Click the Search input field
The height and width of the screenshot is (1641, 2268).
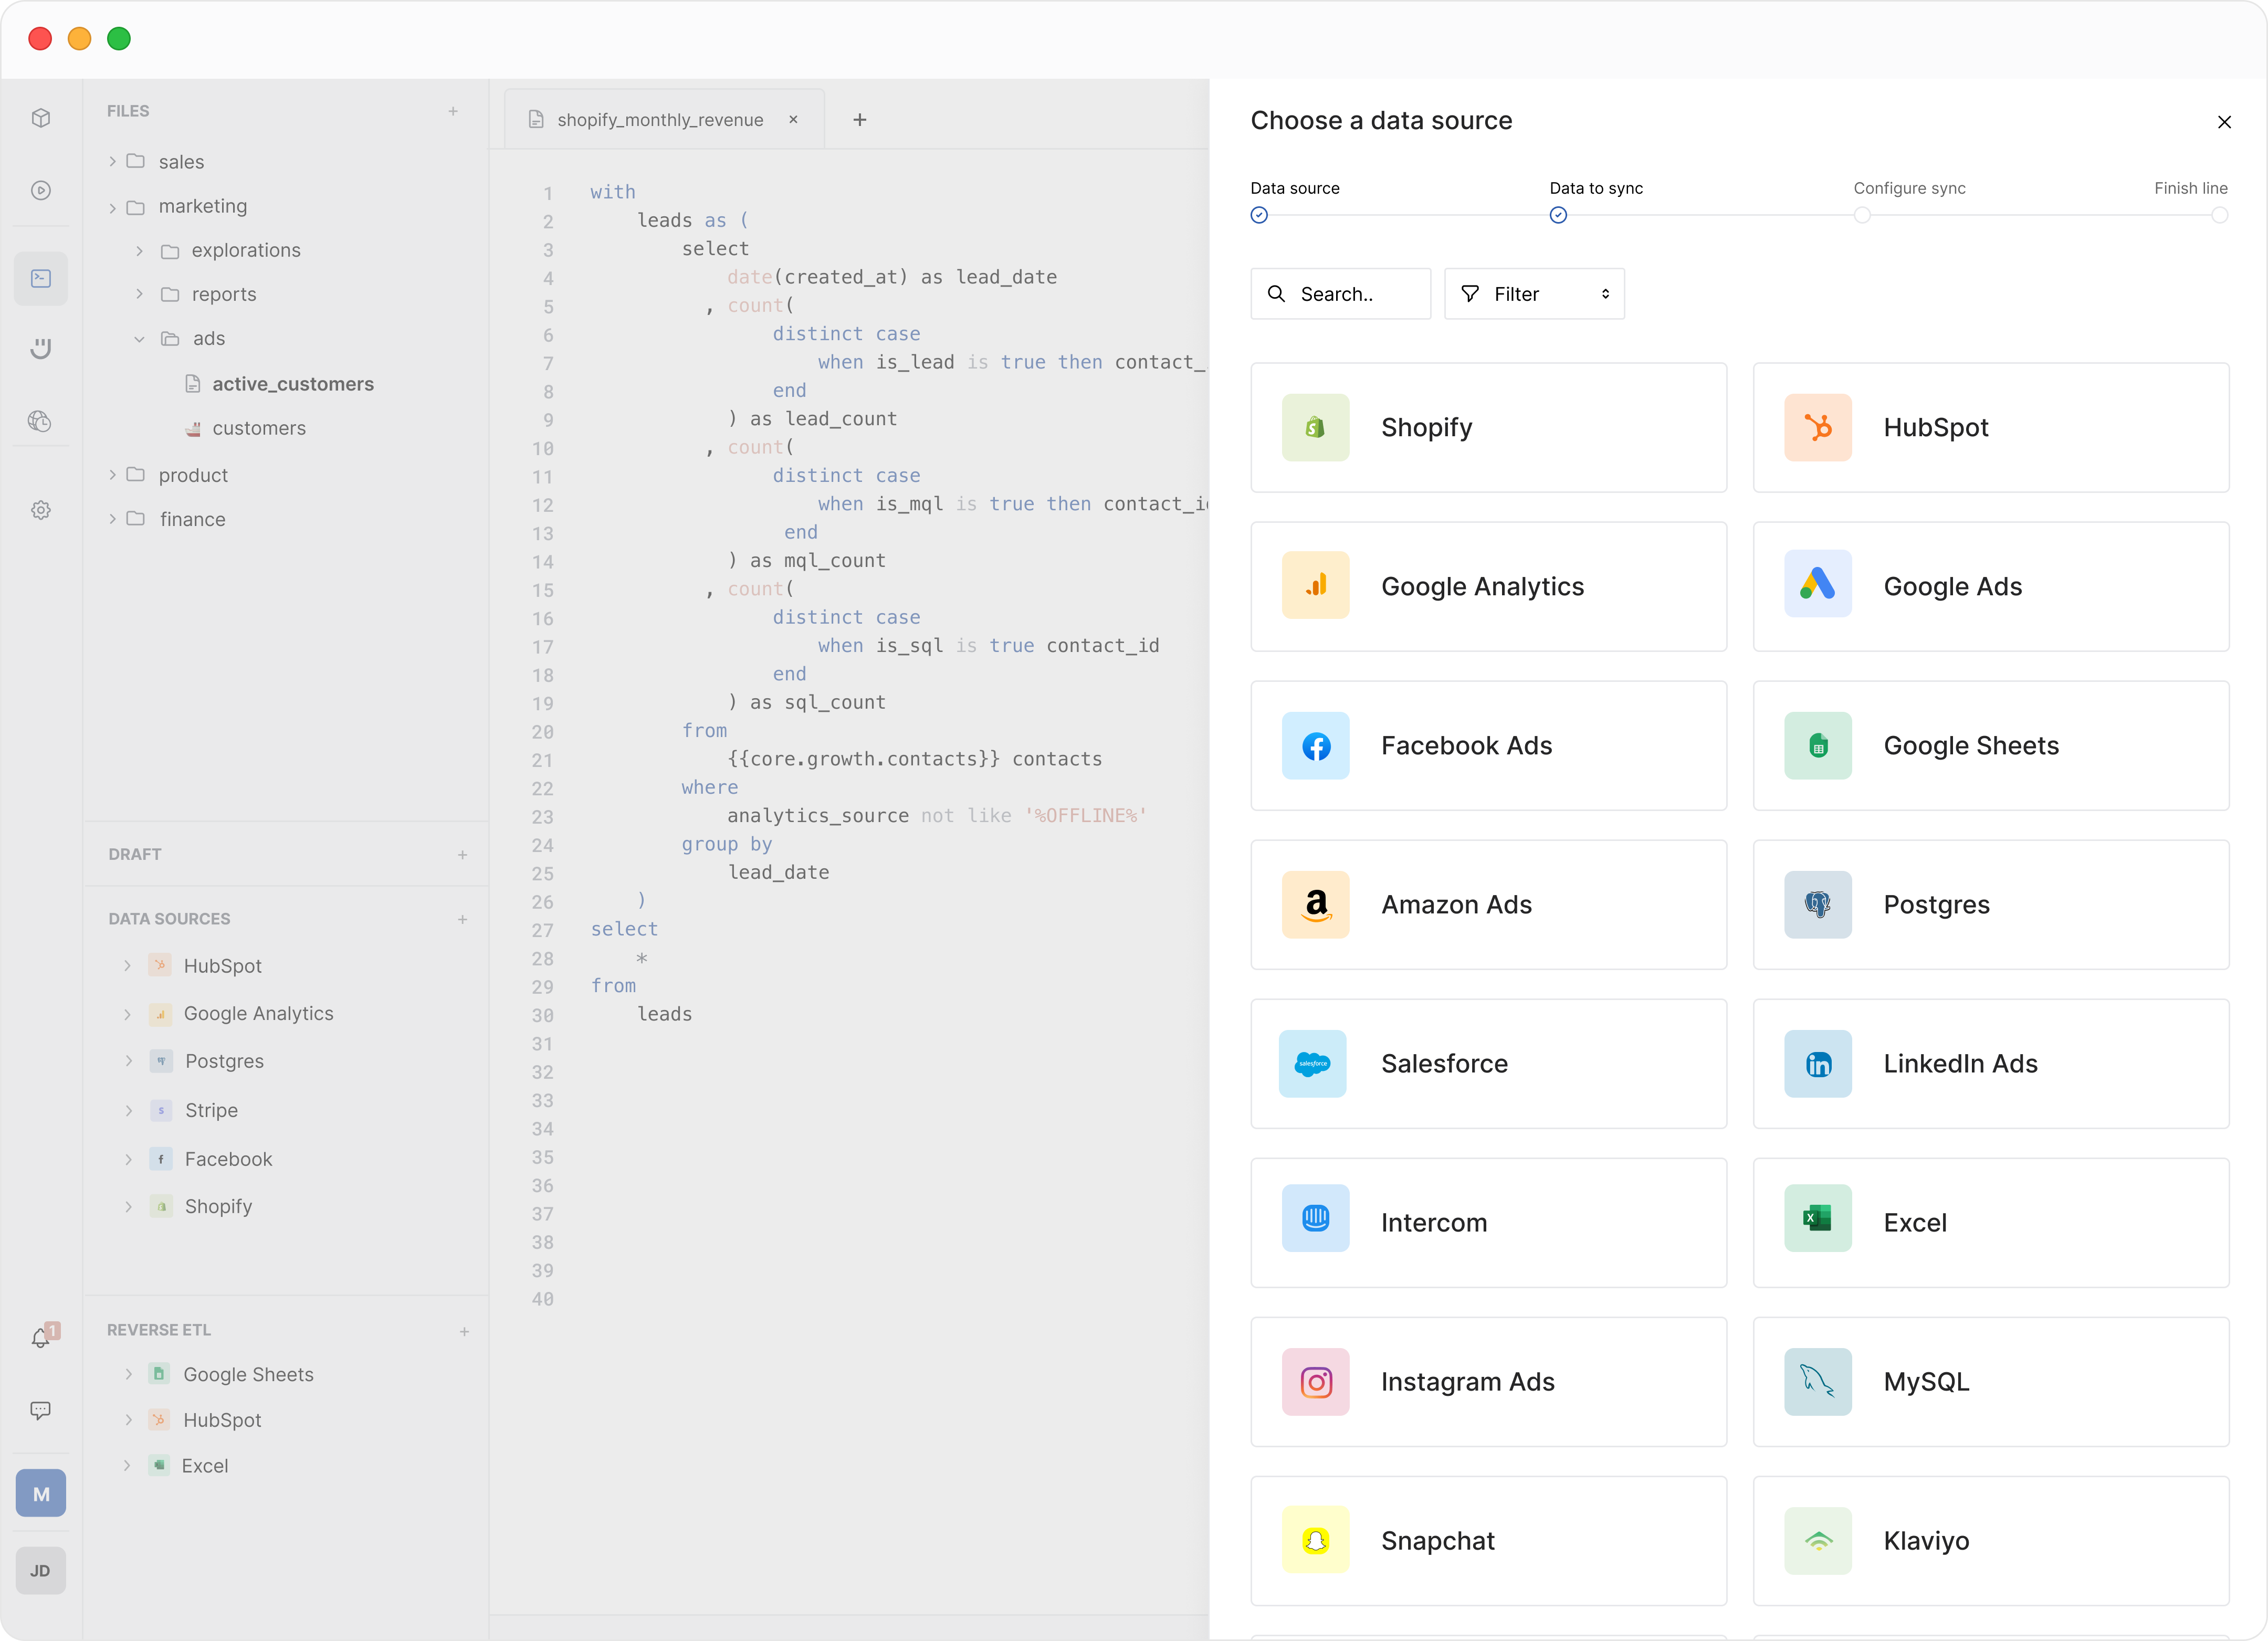click(1340, 294)
